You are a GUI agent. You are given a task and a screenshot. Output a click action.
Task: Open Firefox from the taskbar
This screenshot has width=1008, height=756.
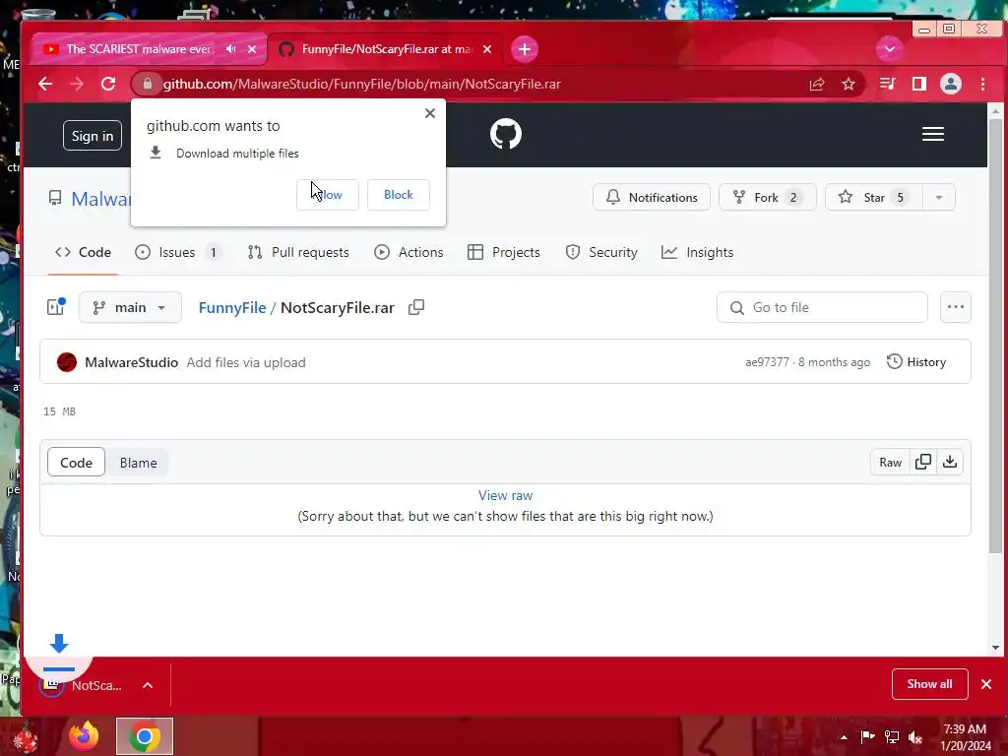(x=85, y=736)
